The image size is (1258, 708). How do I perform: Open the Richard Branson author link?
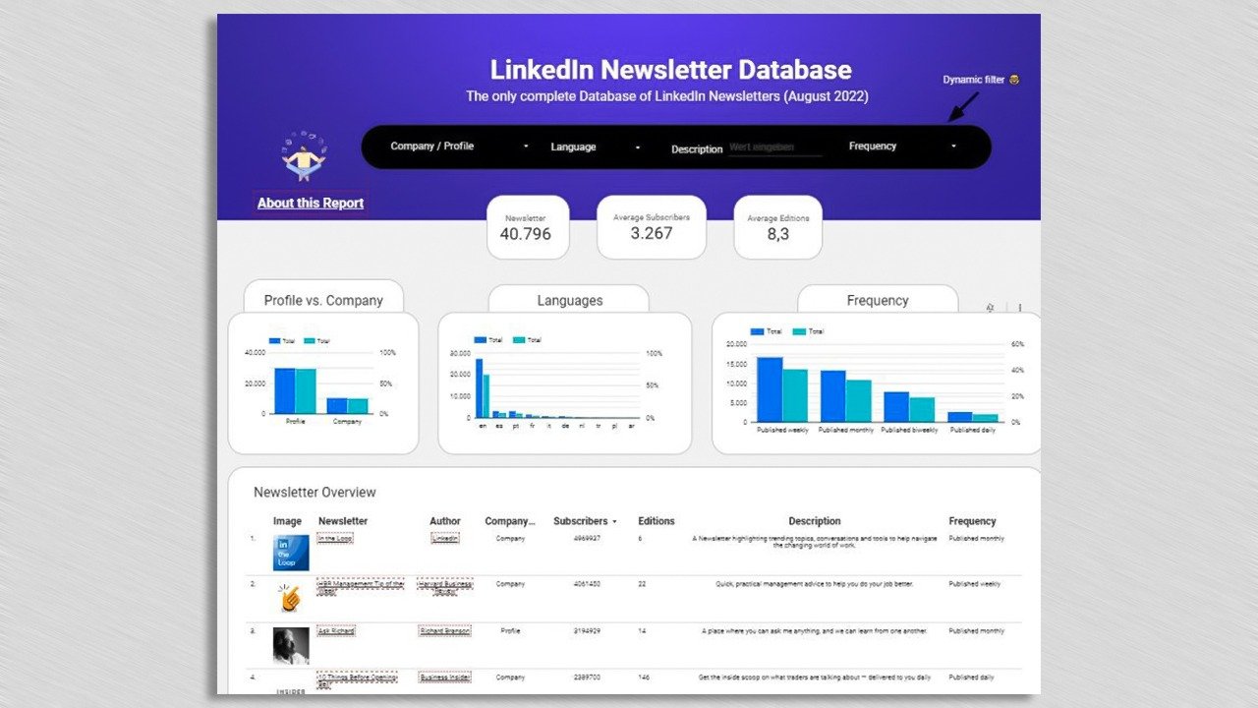[x=445, y=631]
